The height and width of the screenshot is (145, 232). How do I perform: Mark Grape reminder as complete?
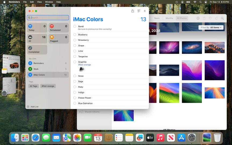75,46
